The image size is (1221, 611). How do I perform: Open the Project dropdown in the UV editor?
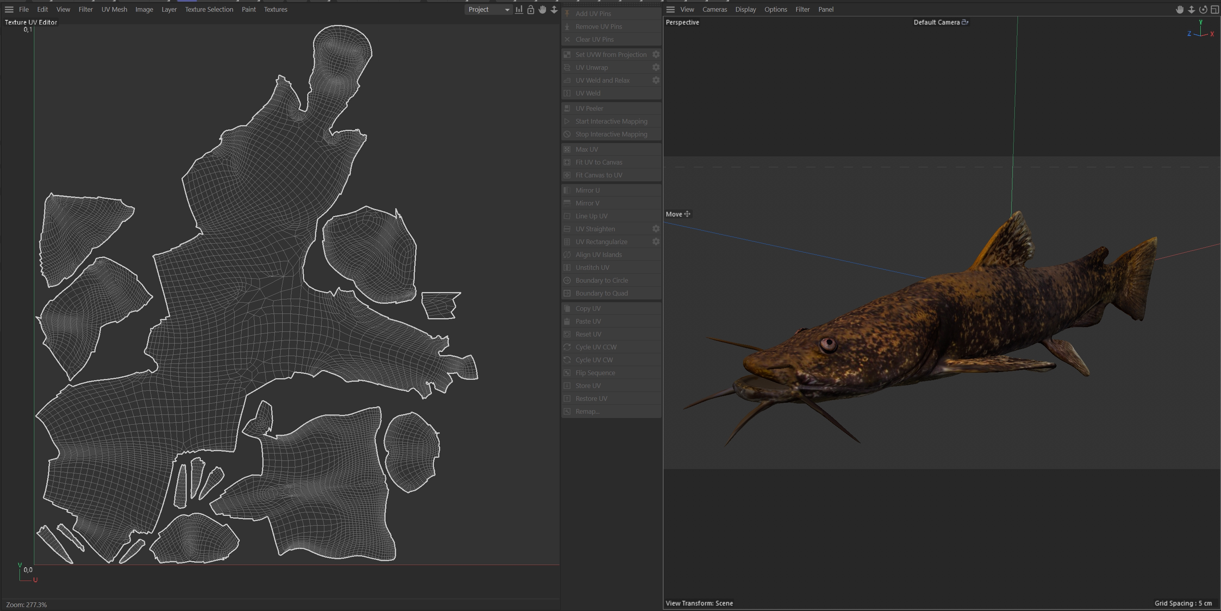[x=488, y=9]
